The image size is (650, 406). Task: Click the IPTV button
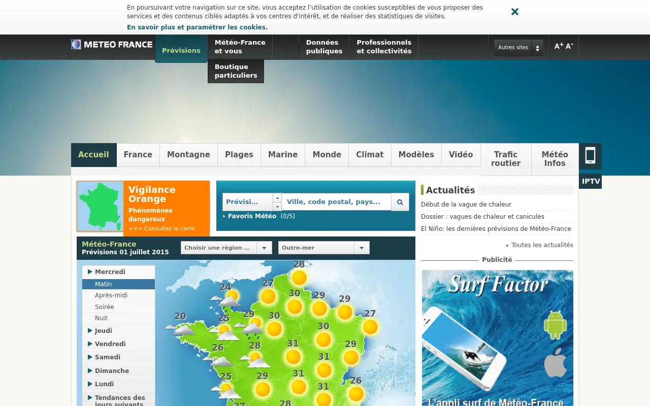(591, 181)
